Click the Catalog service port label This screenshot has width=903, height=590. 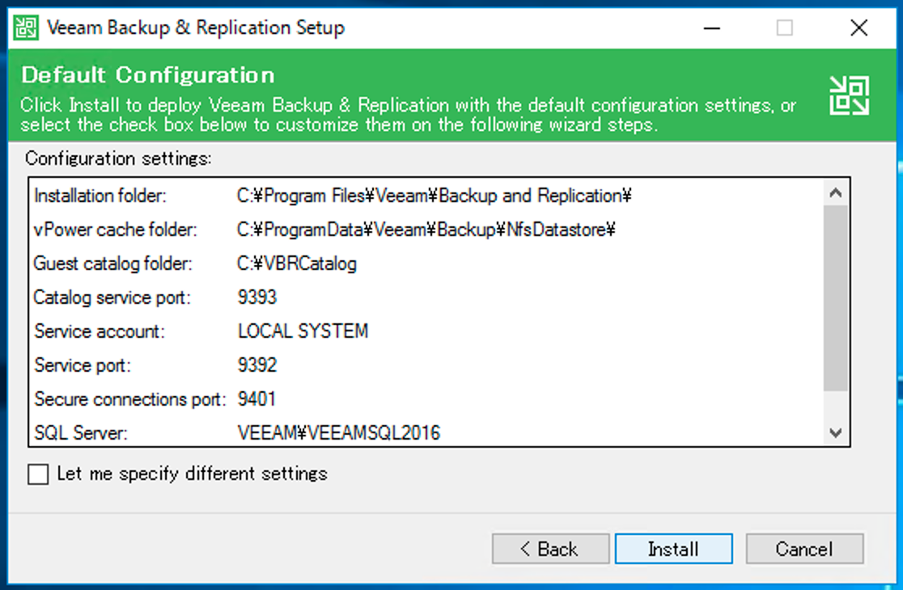(x=112, y=298)
